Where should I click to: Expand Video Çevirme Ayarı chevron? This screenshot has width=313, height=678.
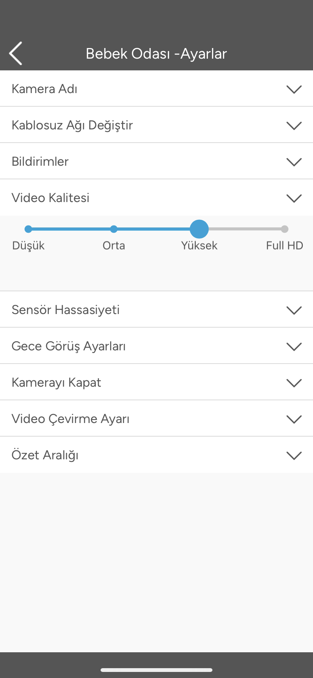click(294, 419)
